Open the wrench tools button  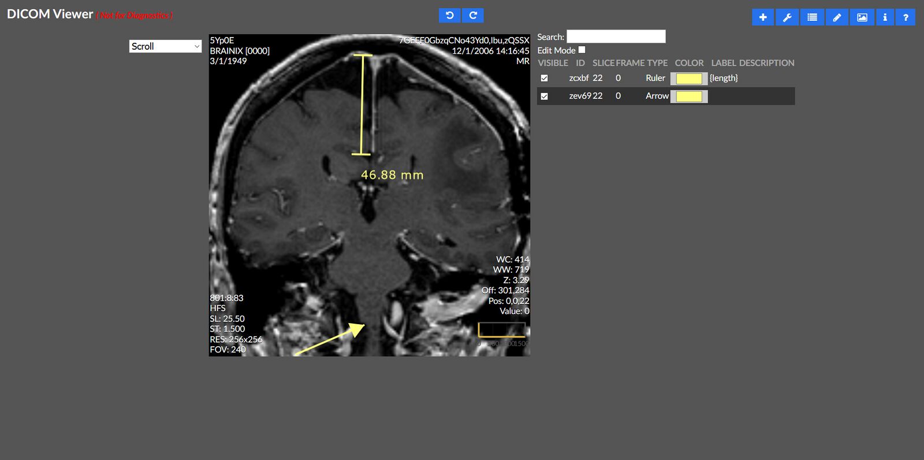787,17
